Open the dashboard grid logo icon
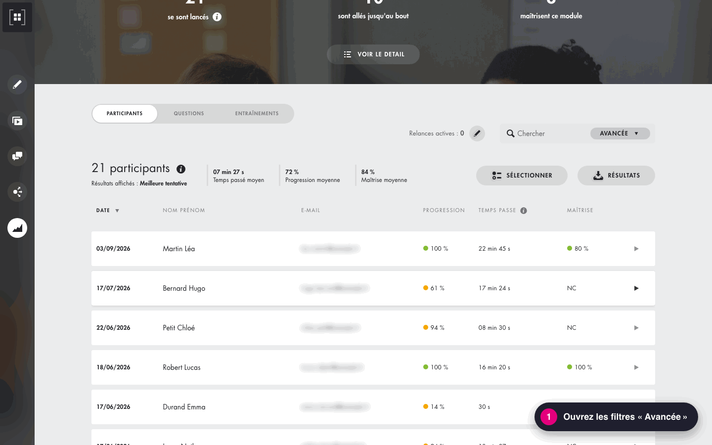Image resolution: width=712 pixels, height=445 pixels. [17, 17]
